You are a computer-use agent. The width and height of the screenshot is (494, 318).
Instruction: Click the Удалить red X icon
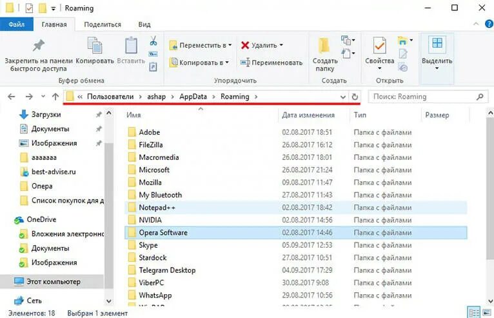[x=245, y=45]
